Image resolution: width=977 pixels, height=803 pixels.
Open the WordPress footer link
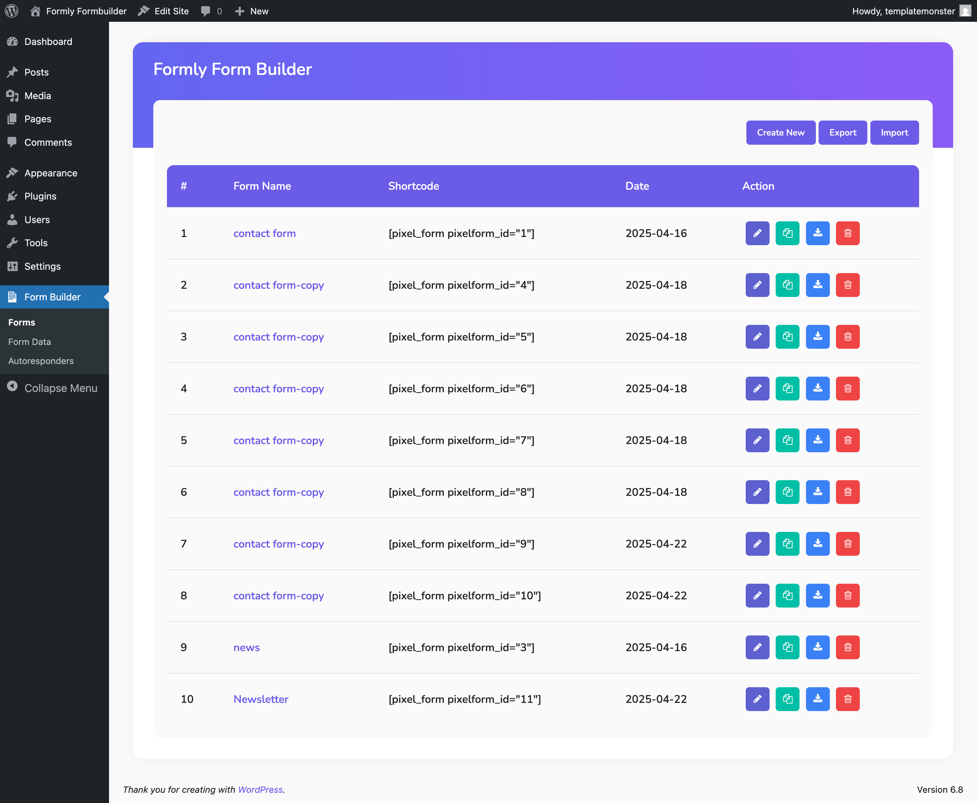pos(260,790)
